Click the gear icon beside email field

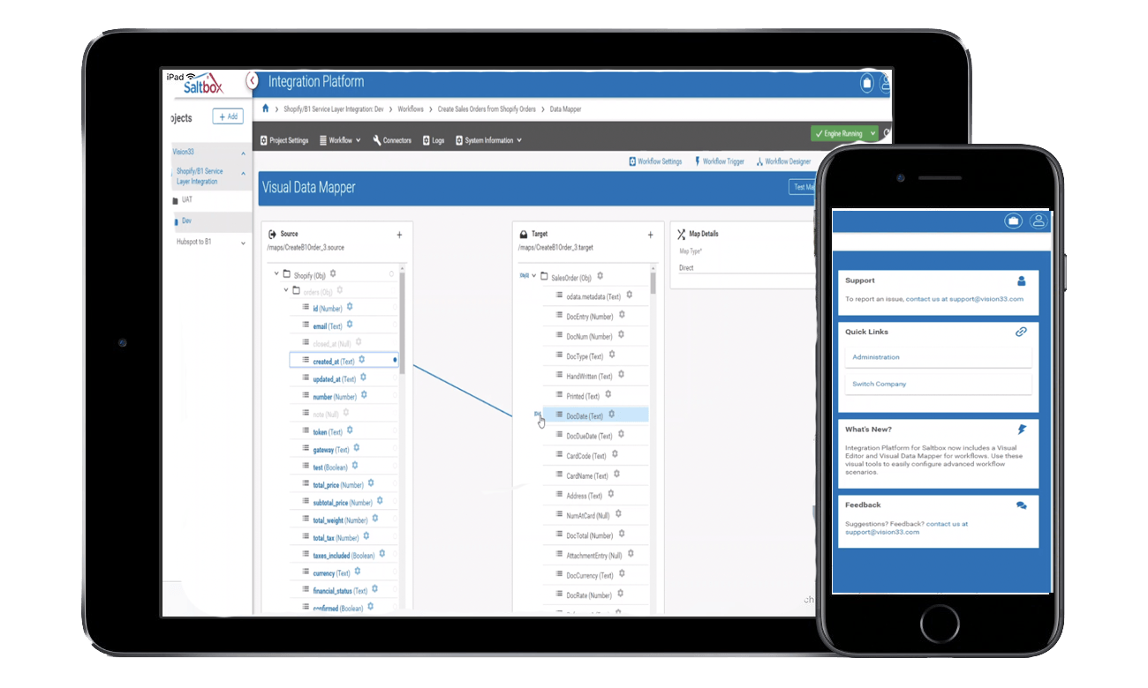click(x=349, y=325)
